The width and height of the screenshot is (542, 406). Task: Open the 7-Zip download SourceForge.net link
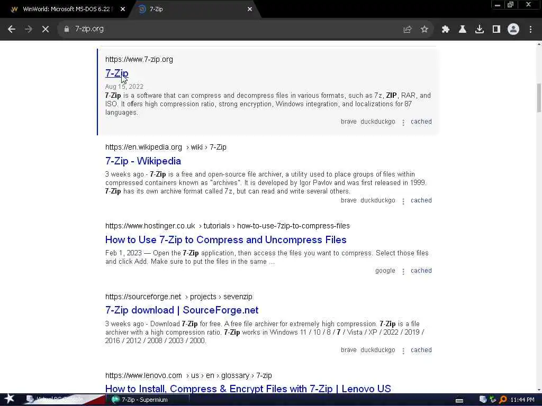pyautogui.click(x=182, y=310)
